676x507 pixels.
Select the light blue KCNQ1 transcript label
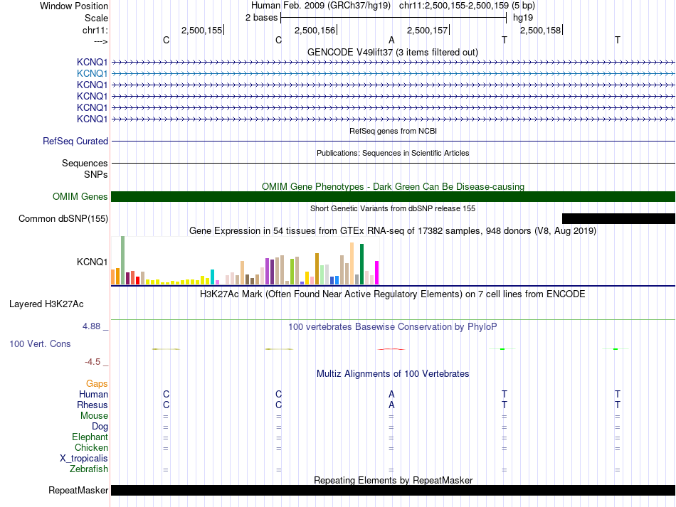coord(92,74)
